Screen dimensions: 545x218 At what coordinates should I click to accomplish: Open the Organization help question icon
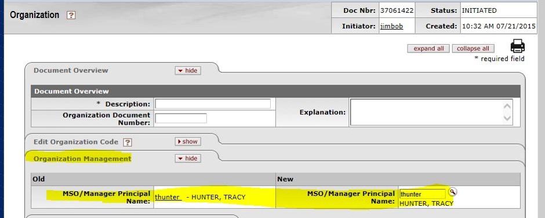71,15
